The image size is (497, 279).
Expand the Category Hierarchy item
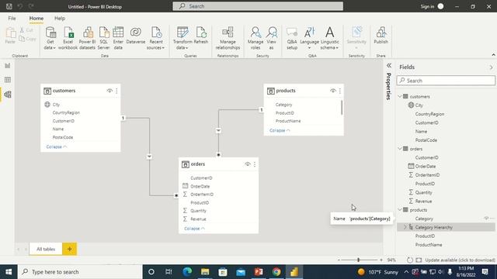tap(405, 227)
